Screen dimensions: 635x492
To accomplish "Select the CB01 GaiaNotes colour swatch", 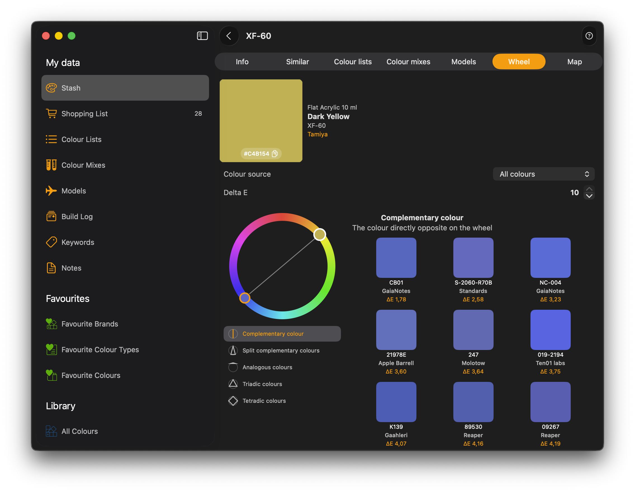I will pyautogui.click(x=396, y=258).
